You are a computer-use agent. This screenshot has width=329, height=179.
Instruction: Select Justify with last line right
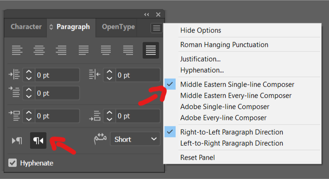click(128, 50)
